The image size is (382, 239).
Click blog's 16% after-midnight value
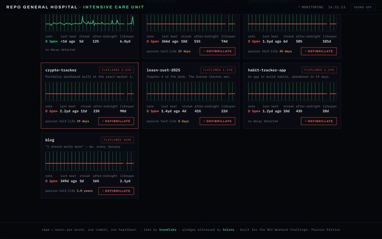(96, 181)
